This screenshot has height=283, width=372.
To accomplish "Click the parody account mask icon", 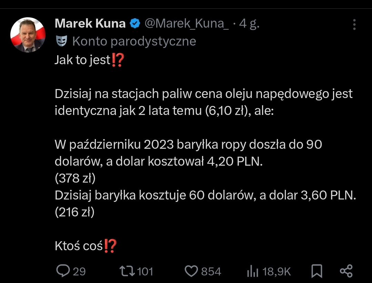I will pyautogui.click(x=61, y=41).
